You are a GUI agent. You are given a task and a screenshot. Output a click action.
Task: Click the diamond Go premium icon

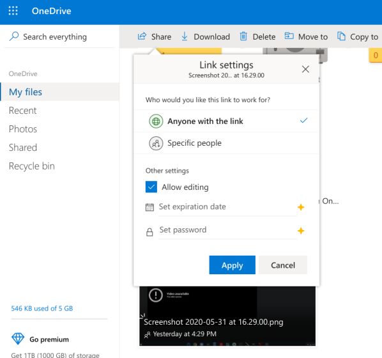[x=18, y=339]
